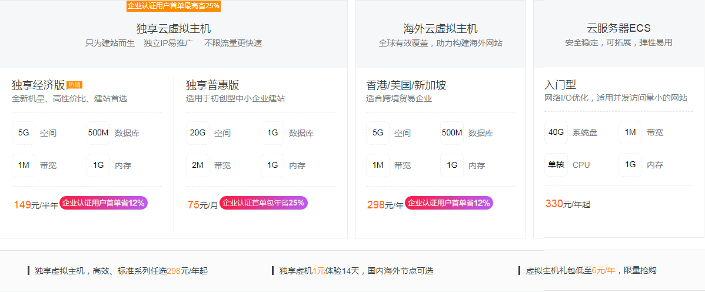This screenshot has width=705, height=292.
Task: Click the 1M 带宽 box in 香港/美国/新加坡 card
Action: [x=378, y=165]
